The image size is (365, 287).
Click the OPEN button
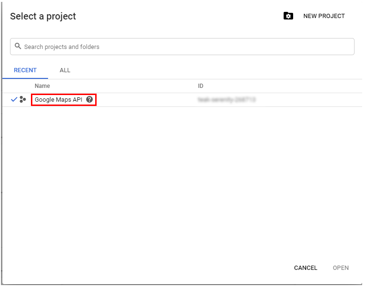pos(341,268)
